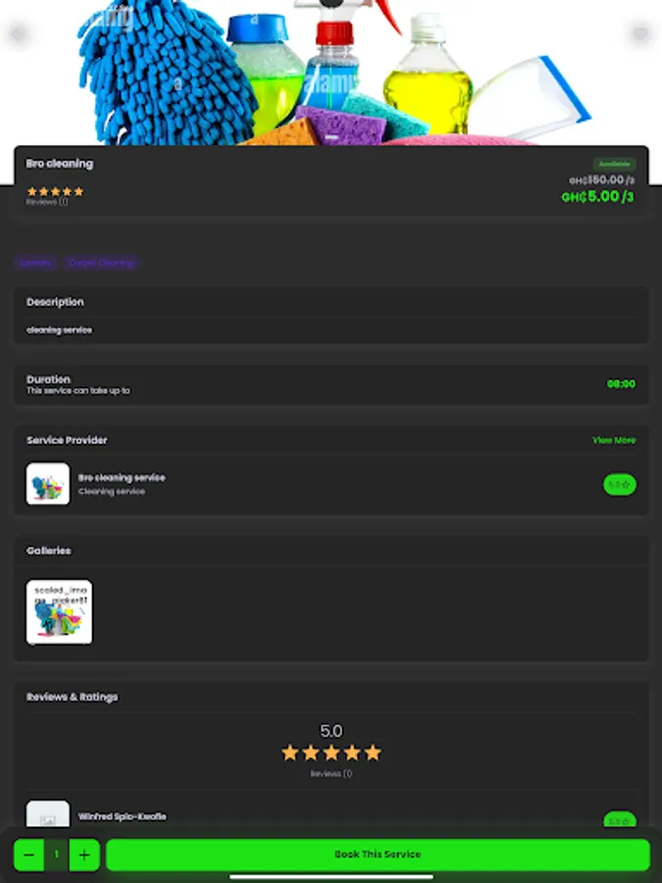Tap the Bro cleaning service provider name

[x=122, y=478]
